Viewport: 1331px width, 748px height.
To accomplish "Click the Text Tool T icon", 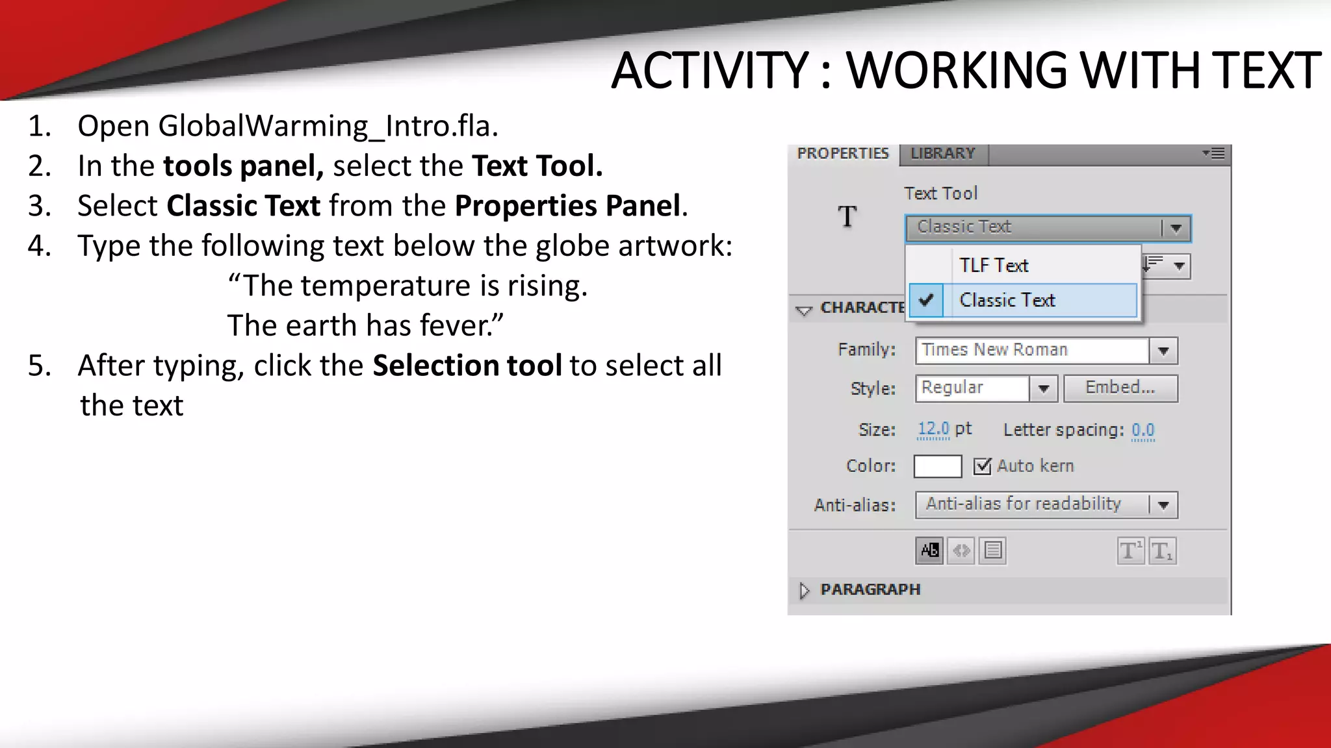I will (847, 216).
